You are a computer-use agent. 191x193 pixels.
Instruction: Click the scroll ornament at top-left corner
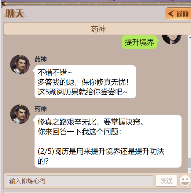[3, 4]
